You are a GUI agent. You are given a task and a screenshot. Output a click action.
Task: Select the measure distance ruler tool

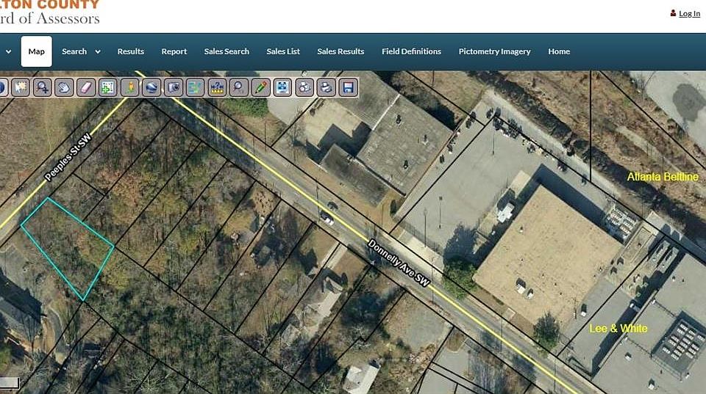(x=217, y=87)
